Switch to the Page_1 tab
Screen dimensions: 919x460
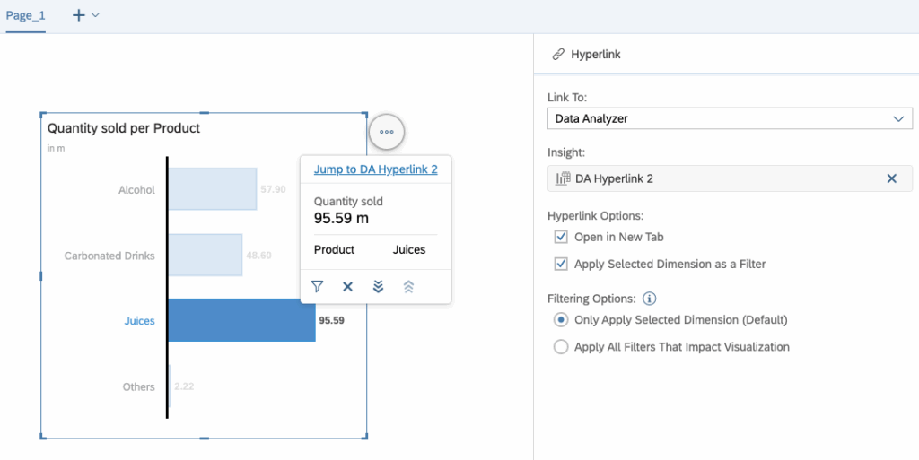tap(25, 16)
